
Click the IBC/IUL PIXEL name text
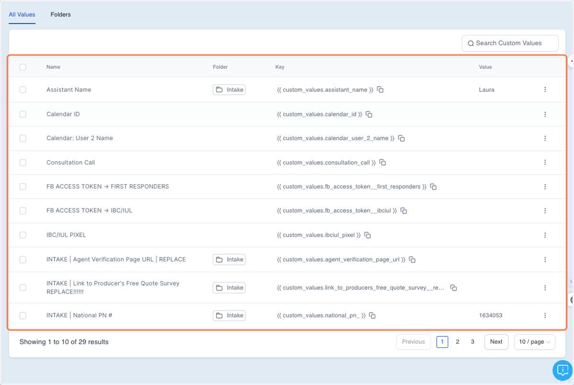click(x=66, y=235)
